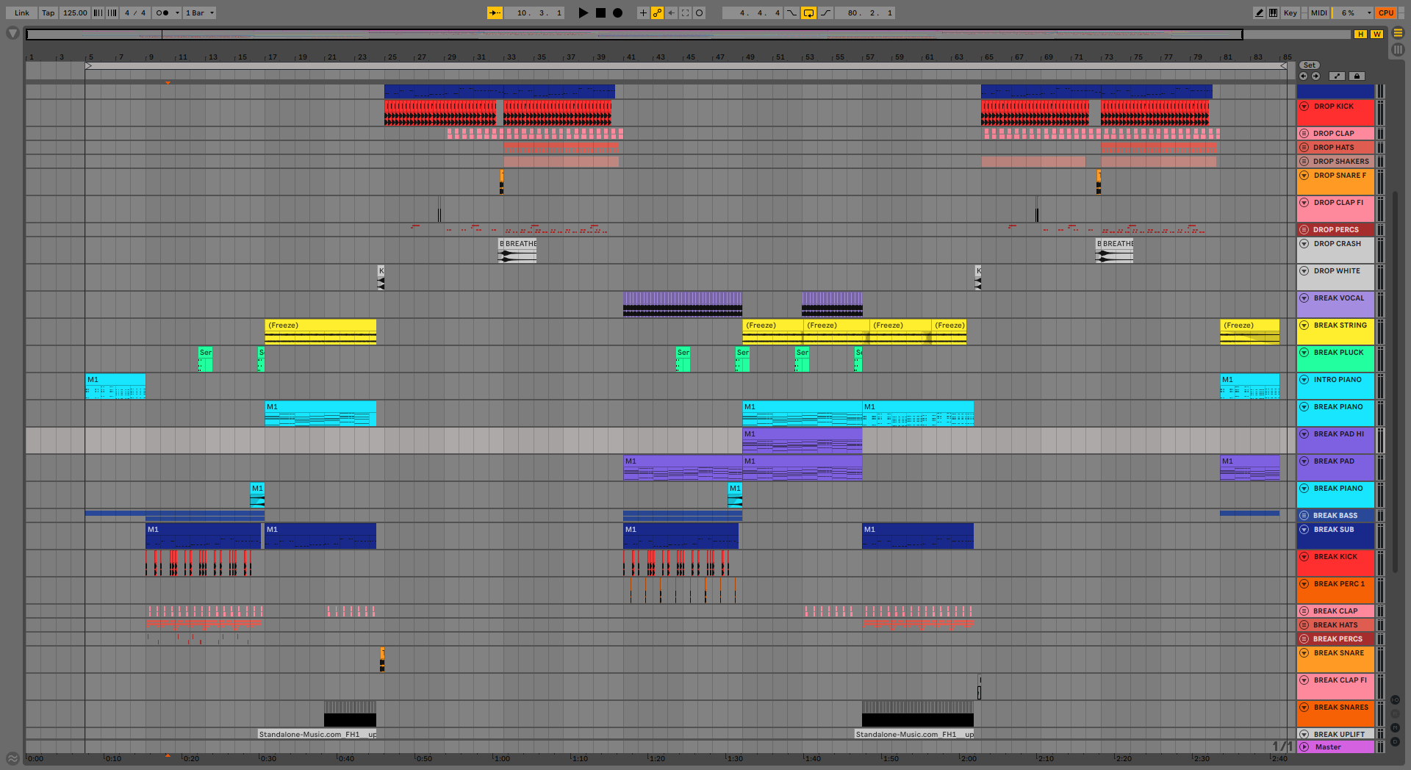
Task: Click the BREAK SUB track volume meter
Action: coord(1380,536)
